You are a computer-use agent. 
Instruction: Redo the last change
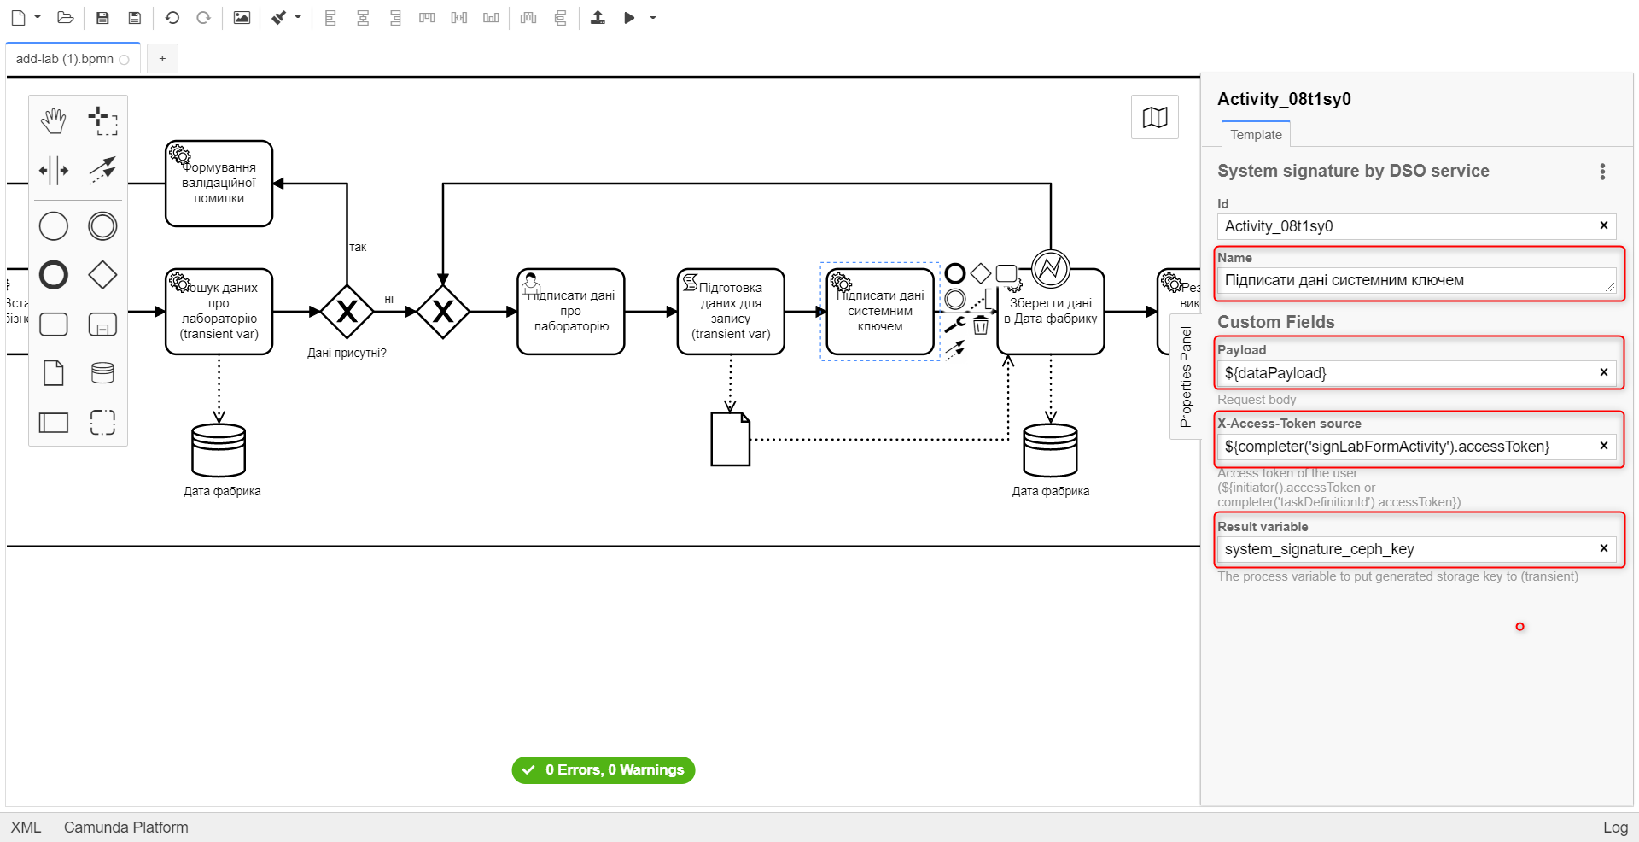point(203,17)
